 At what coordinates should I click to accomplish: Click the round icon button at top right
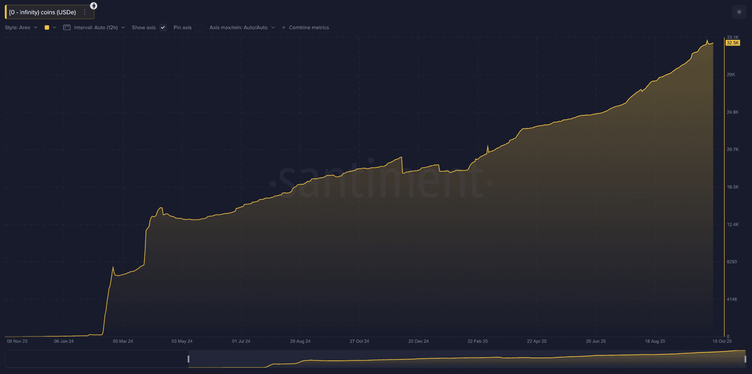[739, 12]
